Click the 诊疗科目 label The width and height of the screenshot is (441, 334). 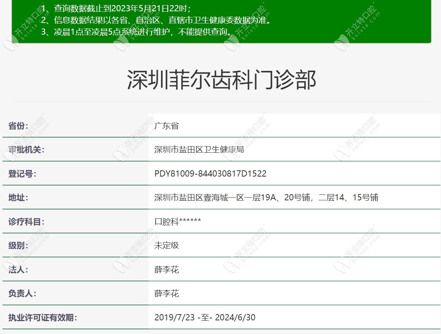[26, 222]
